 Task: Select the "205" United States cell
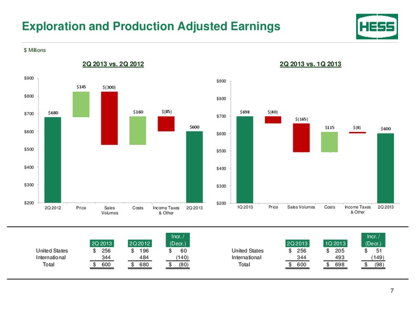click(339, 251)
